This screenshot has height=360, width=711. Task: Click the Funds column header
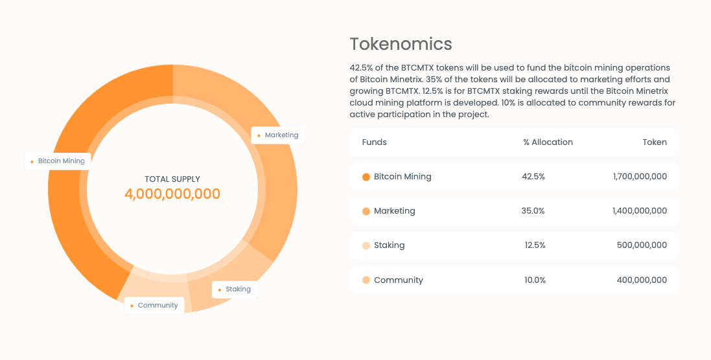point(374,142)
